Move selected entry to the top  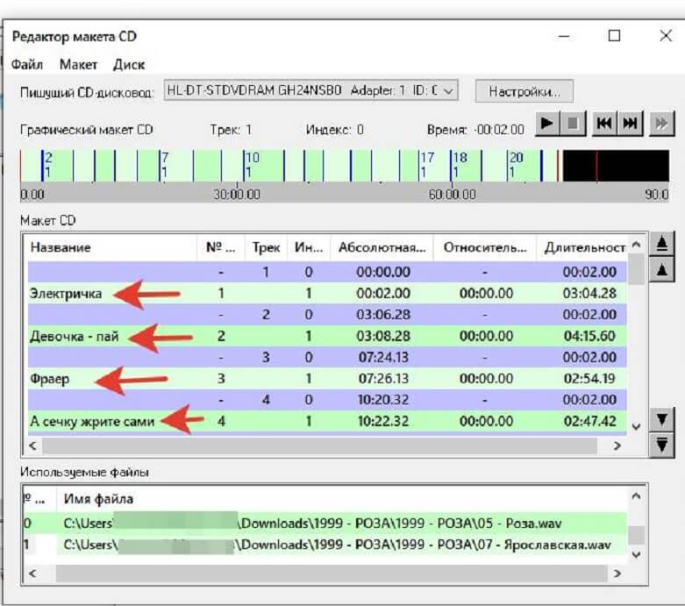click(662, 244)
